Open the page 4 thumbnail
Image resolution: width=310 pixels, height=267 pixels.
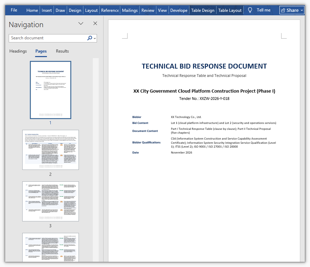51,248
